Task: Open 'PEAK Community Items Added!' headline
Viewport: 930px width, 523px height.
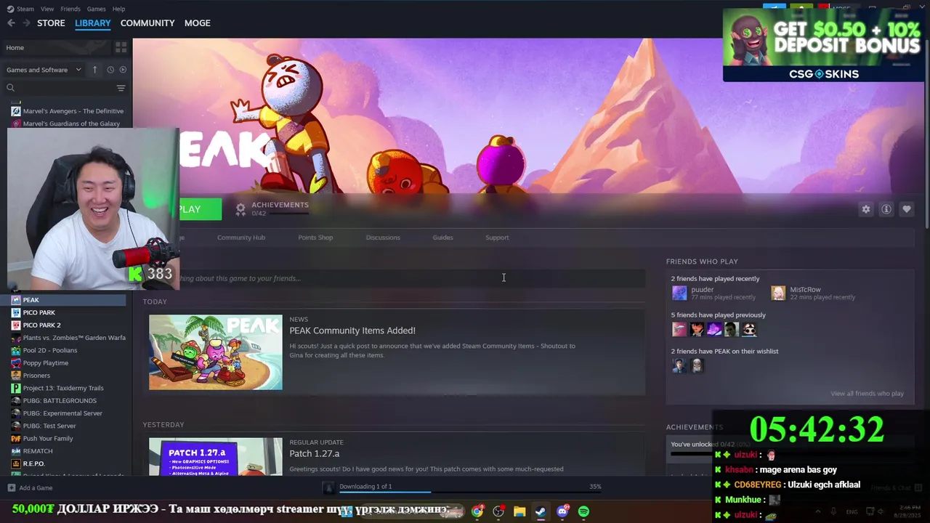Action: [352, 331]
